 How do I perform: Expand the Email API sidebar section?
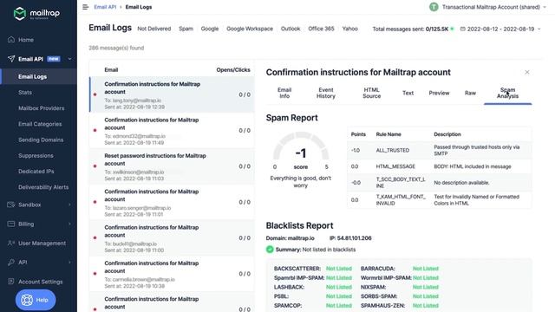pyautogui.click(x=69, y=59)
